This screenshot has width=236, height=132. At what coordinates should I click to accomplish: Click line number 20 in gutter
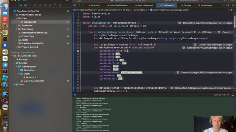78,51
